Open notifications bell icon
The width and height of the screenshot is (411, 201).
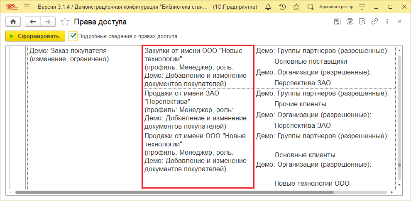[268, 7]
